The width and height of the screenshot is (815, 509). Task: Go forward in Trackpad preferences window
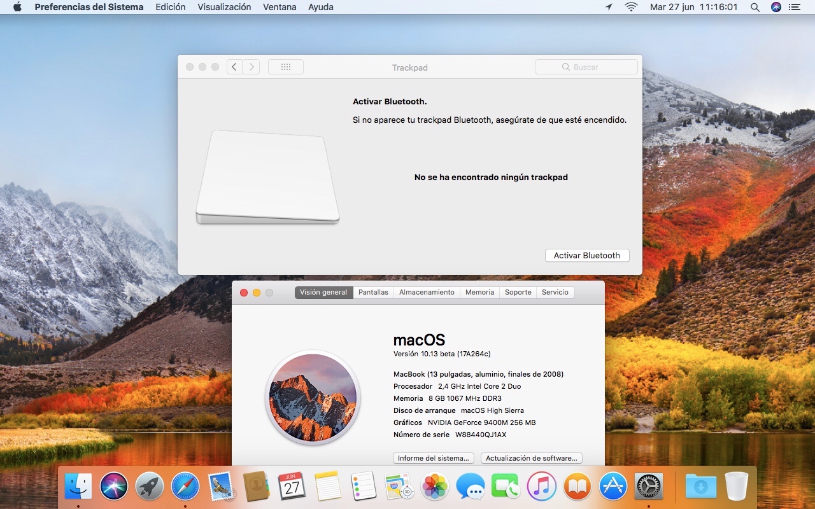tap(252, 67)
